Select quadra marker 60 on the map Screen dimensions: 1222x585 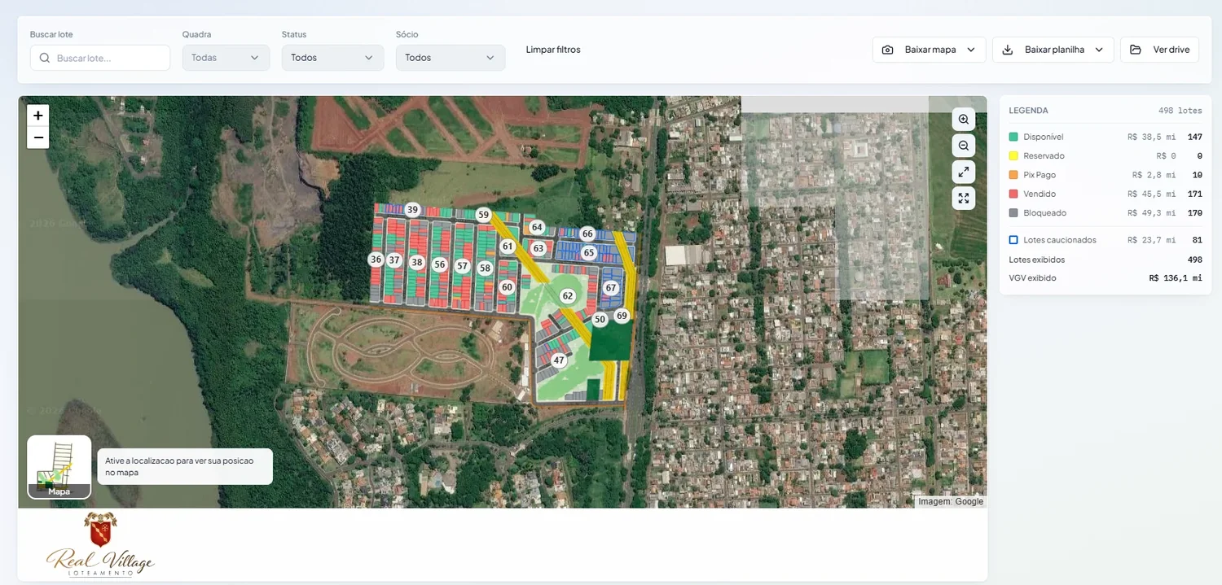click(x=507, y=287)
